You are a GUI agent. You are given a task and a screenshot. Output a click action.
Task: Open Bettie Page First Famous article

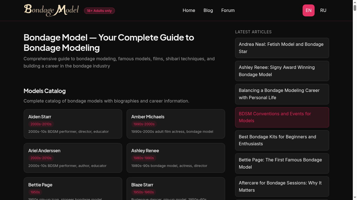[282, 163]
